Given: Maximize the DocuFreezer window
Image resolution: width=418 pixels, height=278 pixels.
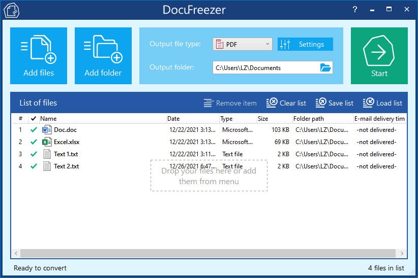Looking at the screenshot, I should pyautogui.click(x=389, y=9).
